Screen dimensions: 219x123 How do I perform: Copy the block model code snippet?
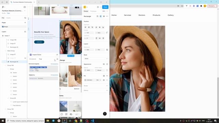(54, 64)
